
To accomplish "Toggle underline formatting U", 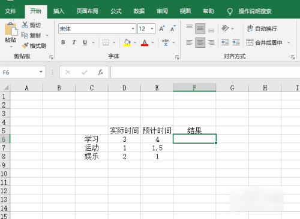I will [x=85, y=42].
